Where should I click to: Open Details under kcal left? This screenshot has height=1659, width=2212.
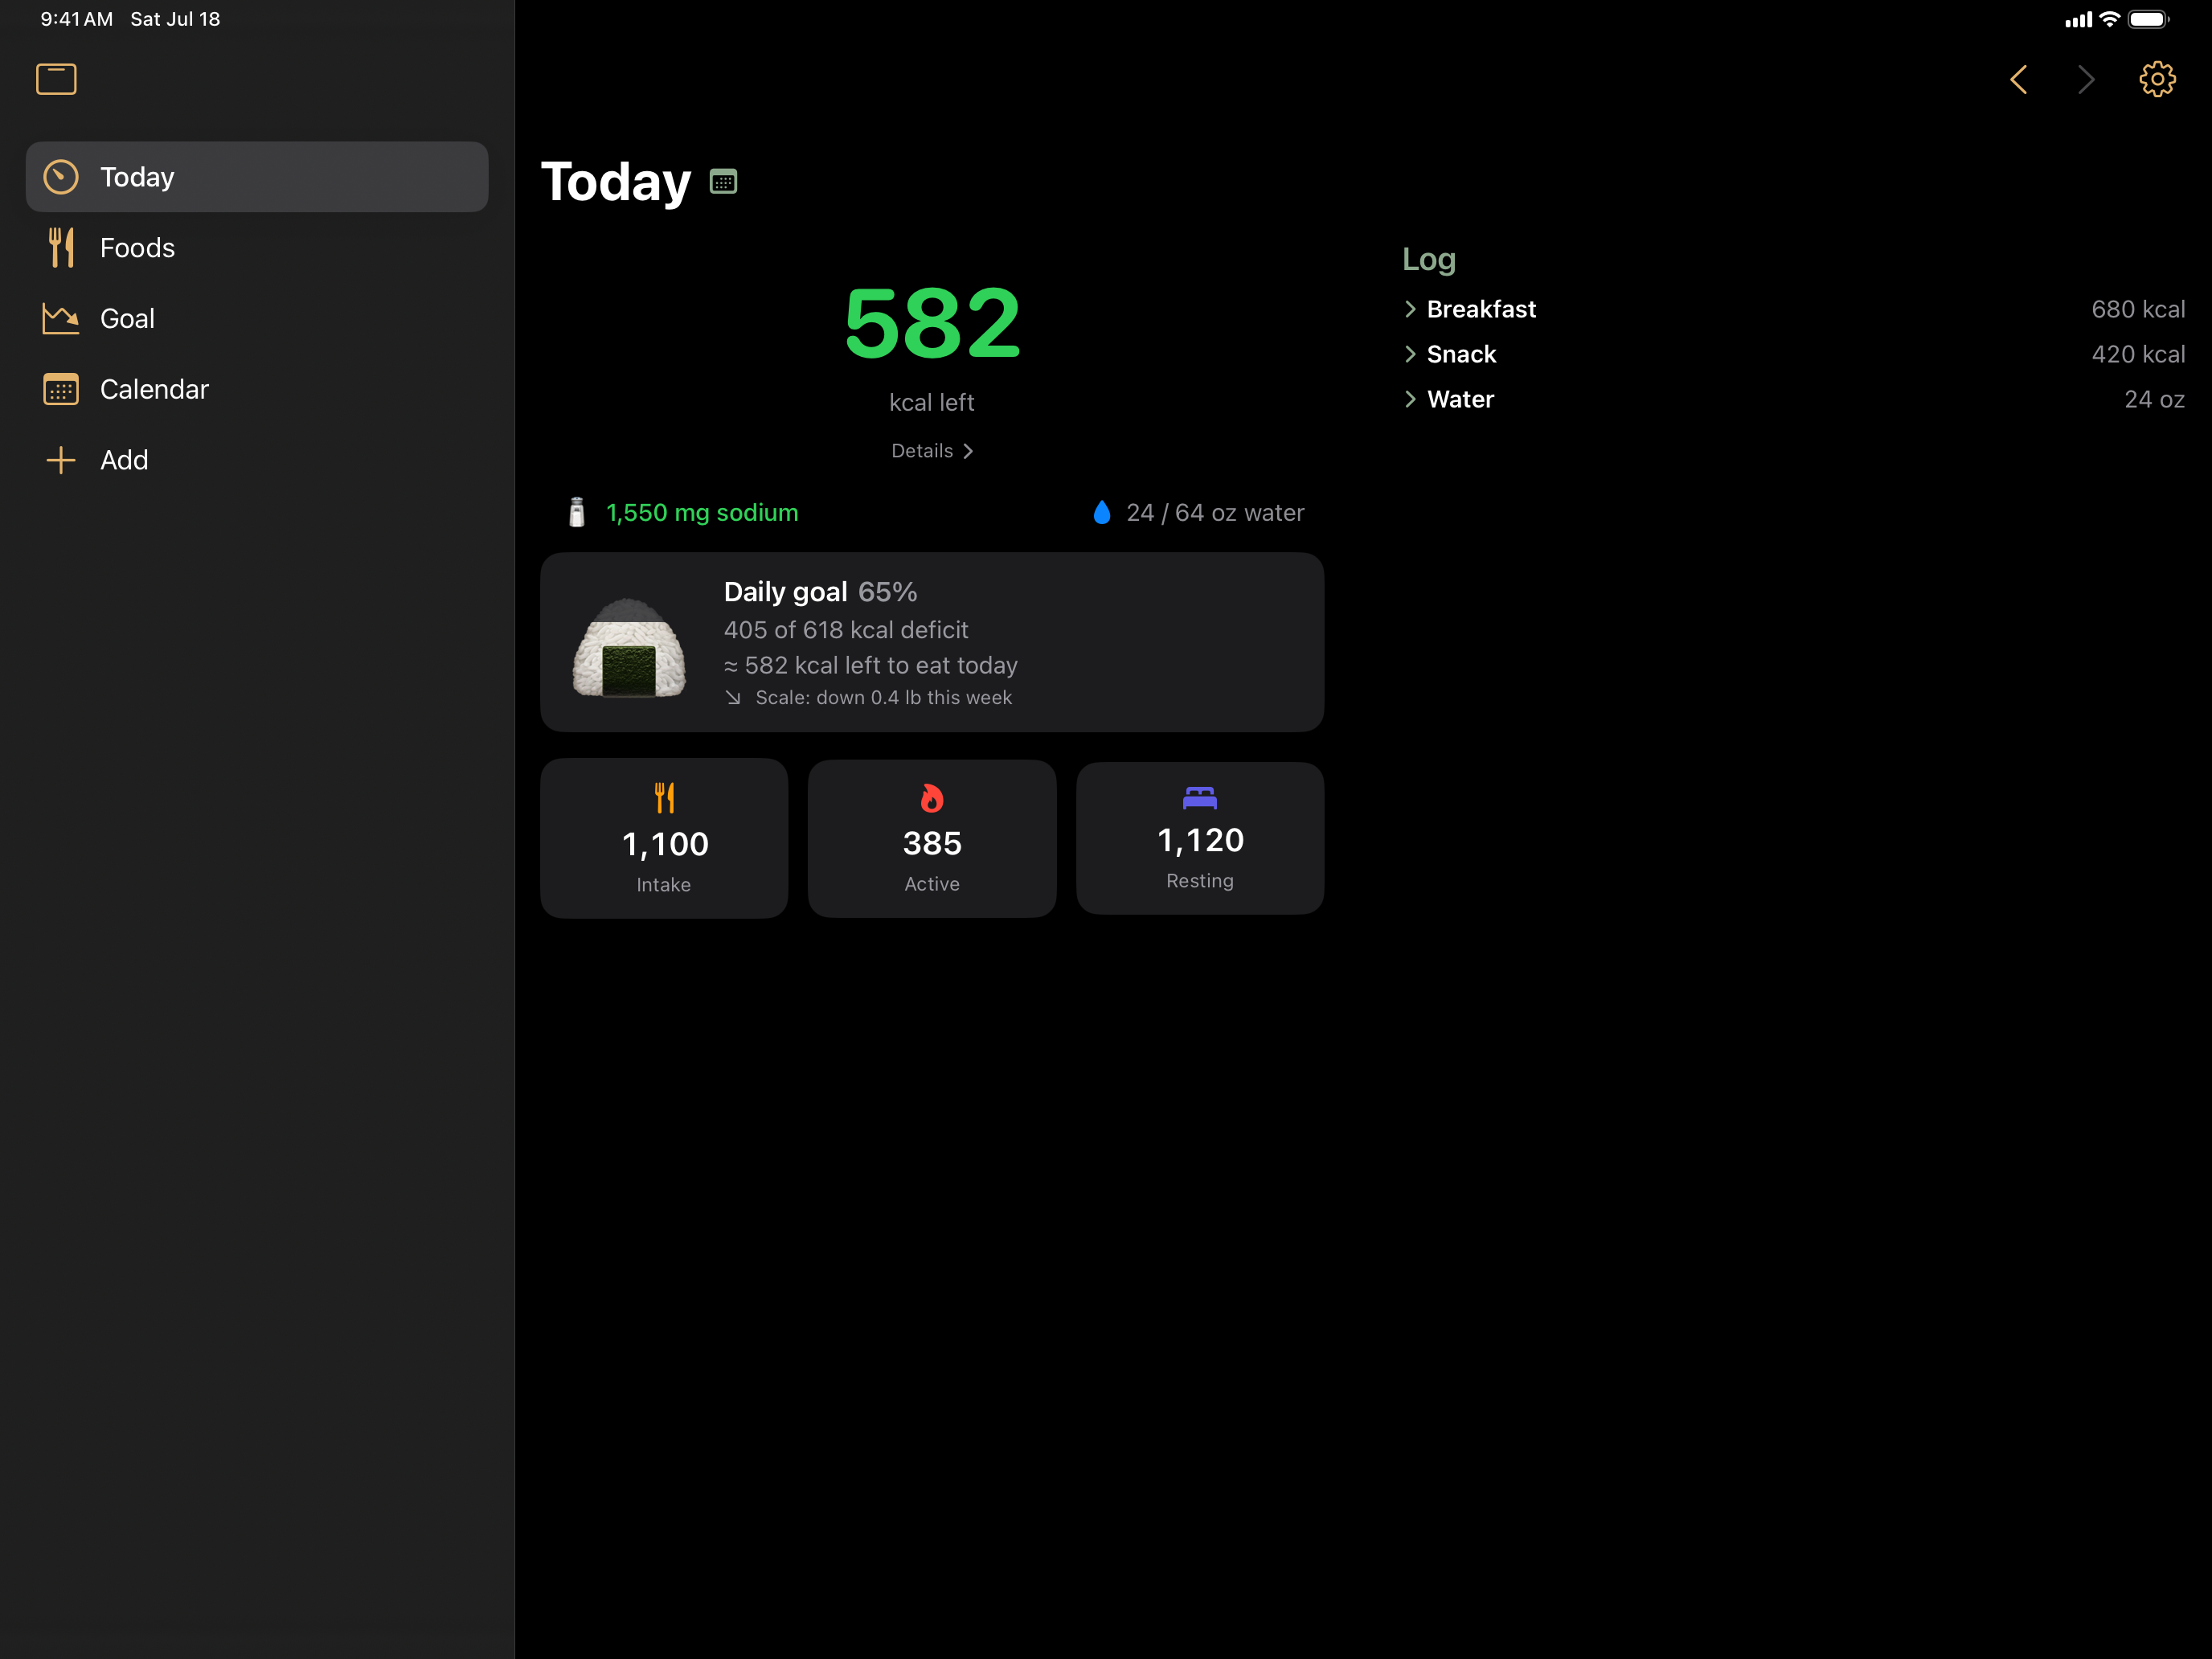click(932, 451)
